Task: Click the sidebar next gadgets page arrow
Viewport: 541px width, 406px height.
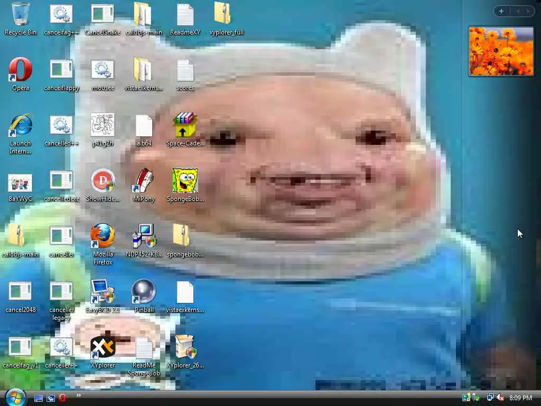Action: pos(528,11)
